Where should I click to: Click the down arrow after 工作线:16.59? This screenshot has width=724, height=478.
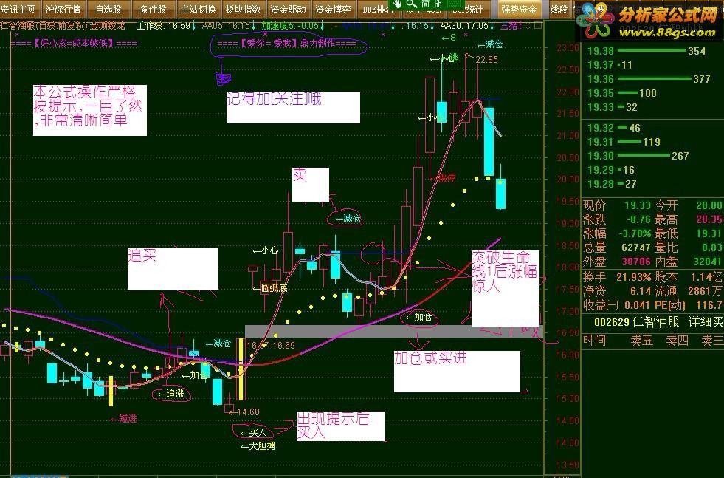[193, 27]
